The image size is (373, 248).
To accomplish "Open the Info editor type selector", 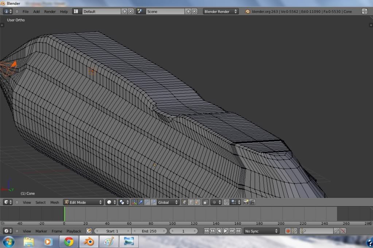I will pos(8,11).
